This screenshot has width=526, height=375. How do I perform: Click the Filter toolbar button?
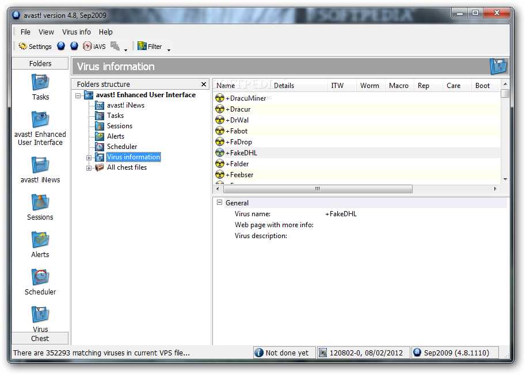pyautogui.click(x=150, y=46)
